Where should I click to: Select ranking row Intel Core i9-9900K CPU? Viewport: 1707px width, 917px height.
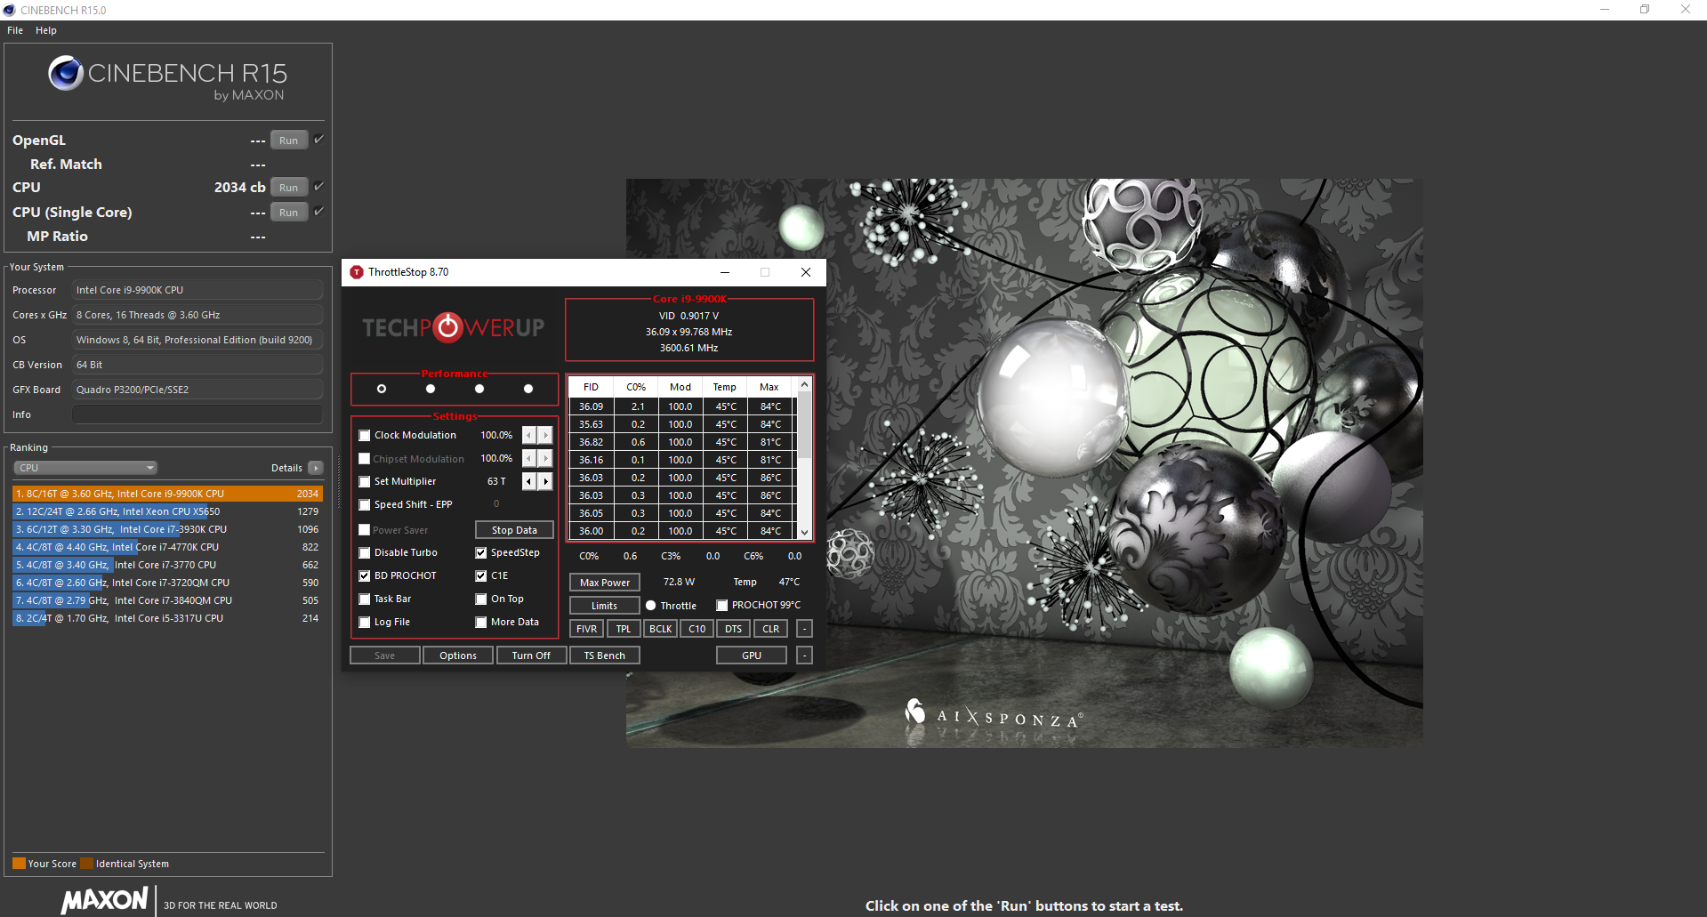click(167, 494)
